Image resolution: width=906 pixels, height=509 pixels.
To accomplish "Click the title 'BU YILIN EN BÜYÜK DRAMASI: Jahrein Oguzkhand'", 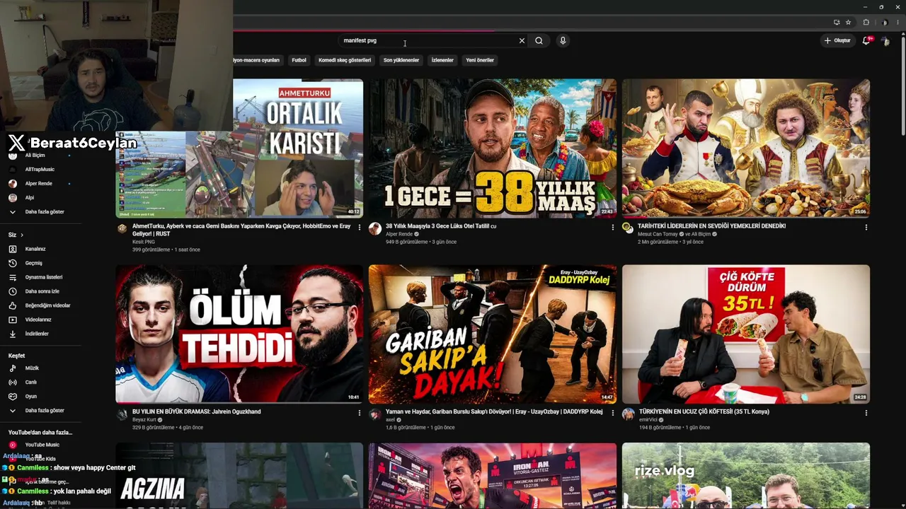I will (197, 411).
